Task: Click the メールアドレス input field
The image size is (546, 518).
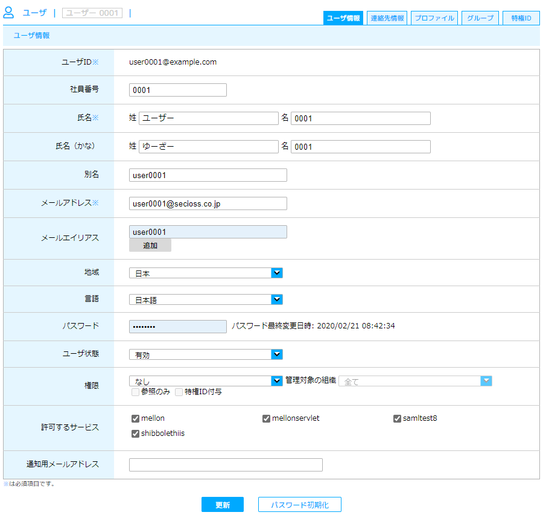Action: tap(208, 203)
